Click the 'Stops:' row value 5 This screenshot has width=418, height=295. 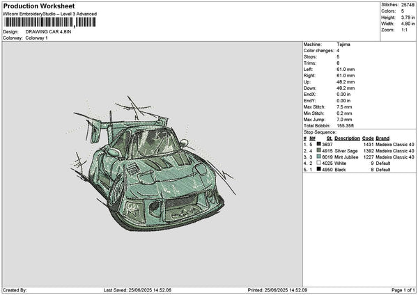coord(338,57)
